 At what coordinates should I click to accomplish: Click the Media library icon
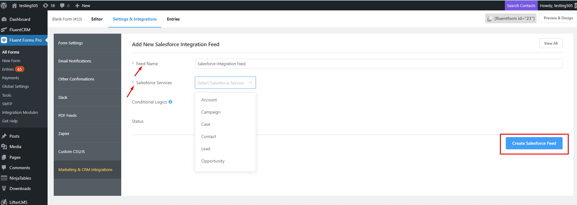click(4, 147)
